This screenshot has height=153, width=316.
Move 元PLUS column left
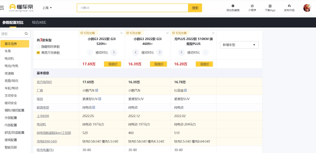click(182, 52)
